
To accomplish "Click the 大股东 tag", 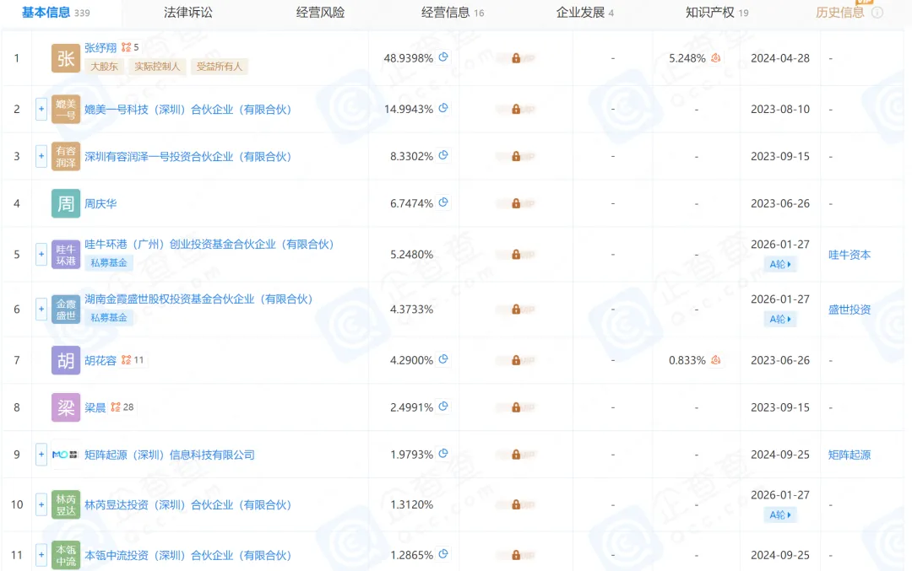I will [104, 67].
